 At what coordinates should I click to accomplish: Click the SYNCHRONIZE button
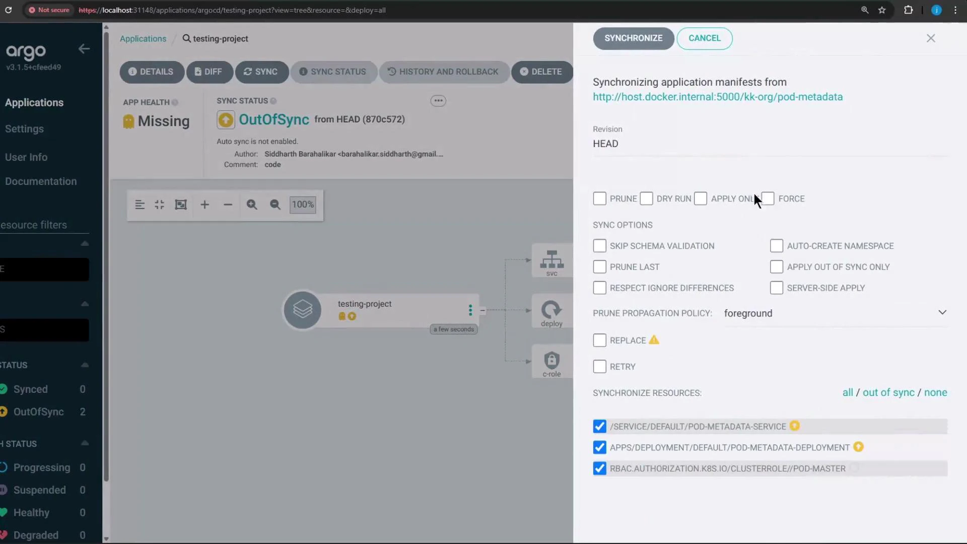pyautogui.click(x=633, y=38)
